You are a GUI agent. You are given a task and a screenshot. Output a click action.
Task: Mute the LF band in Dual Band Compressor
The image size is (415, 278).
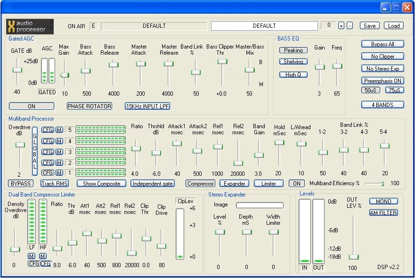pyautogui.click(x=32, y=256)
